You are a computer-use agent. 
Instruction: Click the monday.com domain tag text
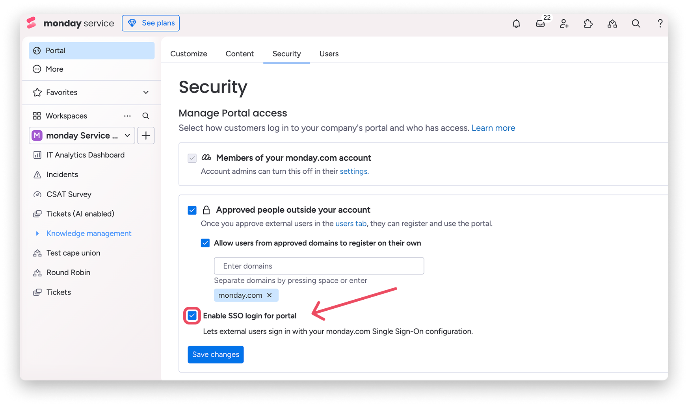coord(240,295)
